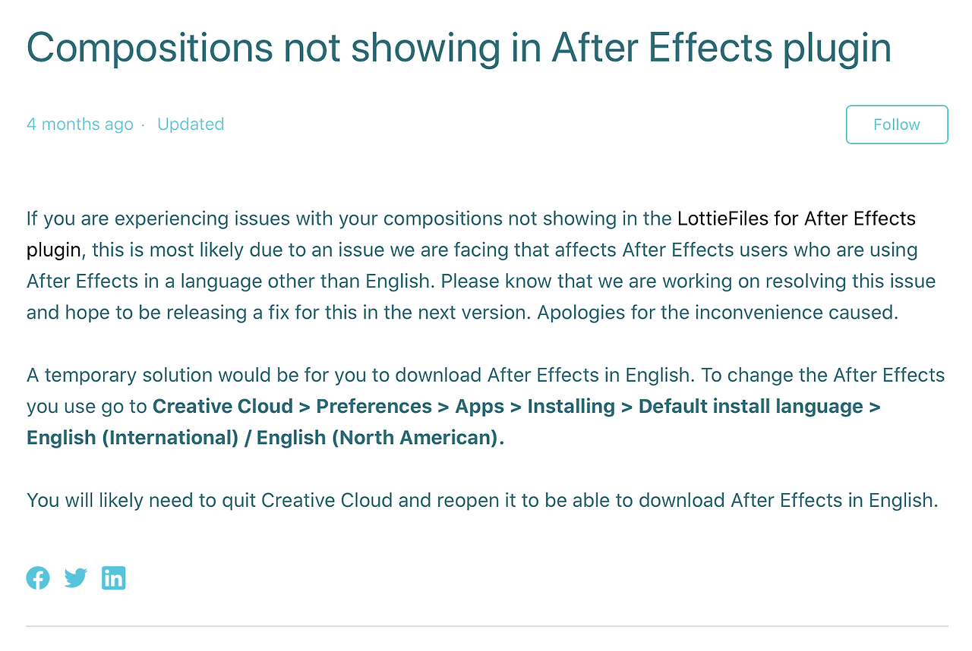Click the Follow button
Screen dimensions: 972x651
[896, 124]
